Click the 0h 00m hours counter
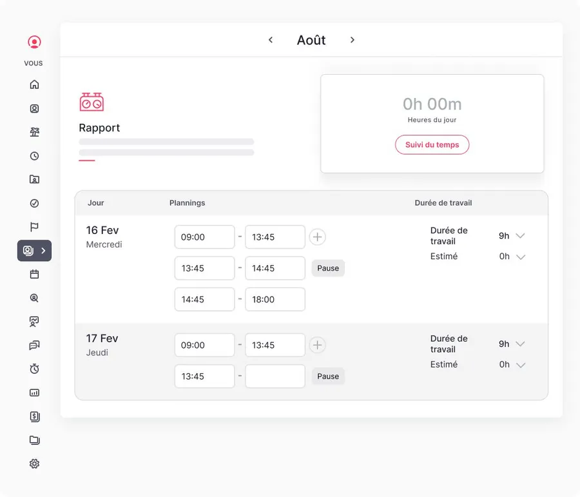The height and width of the screenshot is (497, 580). (x=432, y=104)
